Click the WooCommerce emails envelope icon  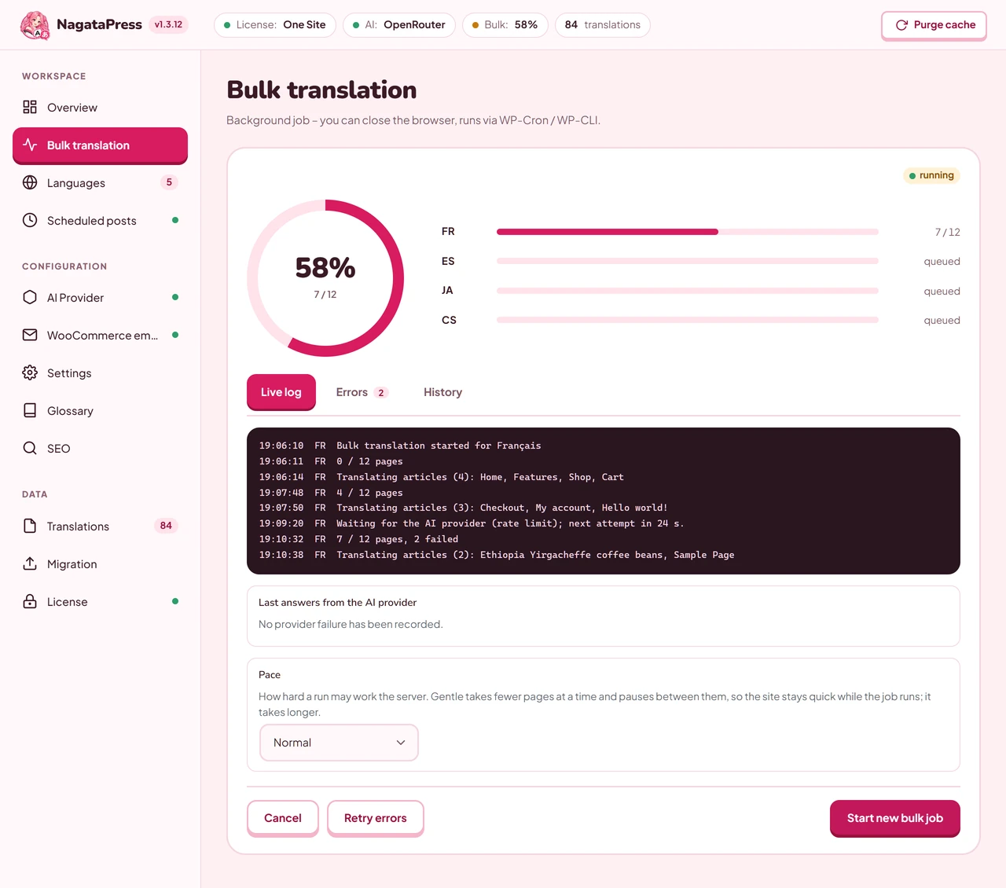click(30, 335)
